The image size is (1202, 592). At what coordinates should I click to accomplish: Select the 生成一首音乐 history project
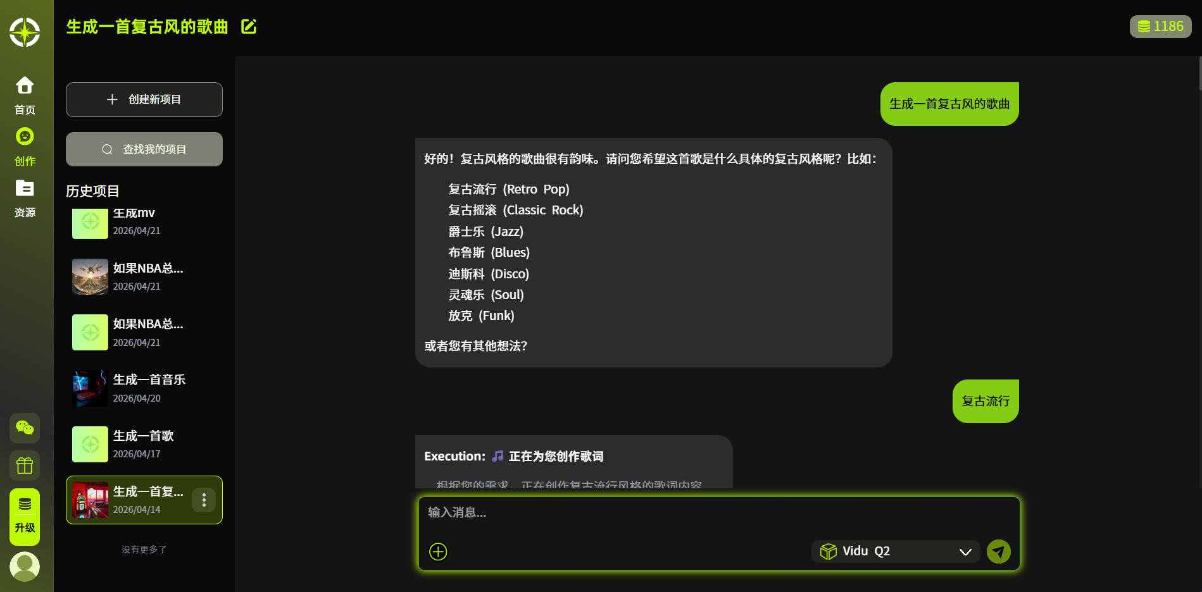(144, 388)
